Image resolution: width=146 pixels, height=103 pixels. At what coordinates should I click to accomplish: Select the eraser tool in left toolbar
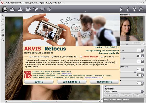point(3,30)
